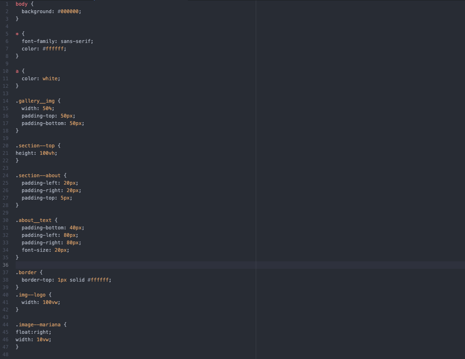Click gutter line number 43

[x=5, y=317]
